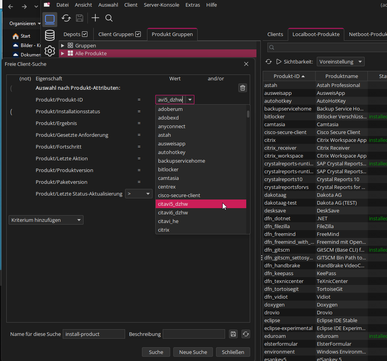Switch to the Produkt Gruppen tab
This screenshot has width=387, height=361.
point(172,34)
